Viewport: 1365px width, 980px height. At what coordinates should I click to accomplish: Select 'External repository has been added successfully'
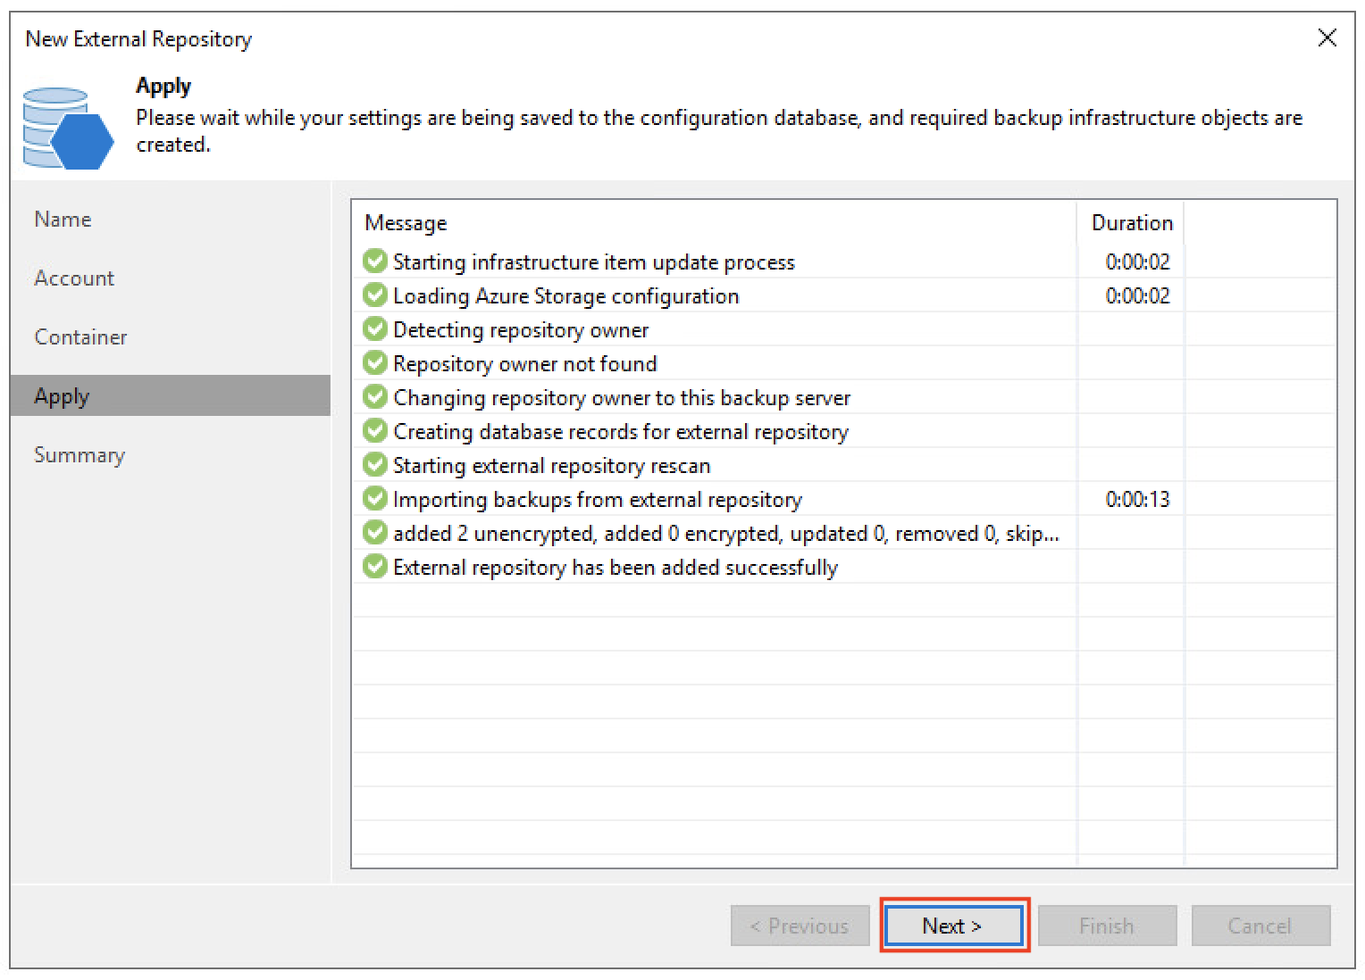[616, 568]
